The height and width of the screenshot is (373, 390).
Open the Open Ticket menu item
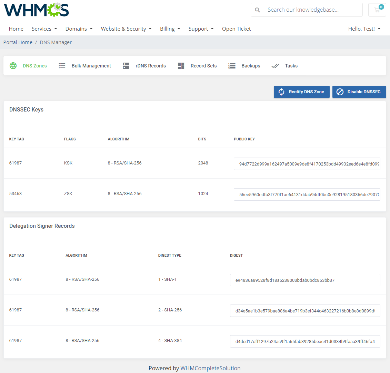click(x=236, y=29)
